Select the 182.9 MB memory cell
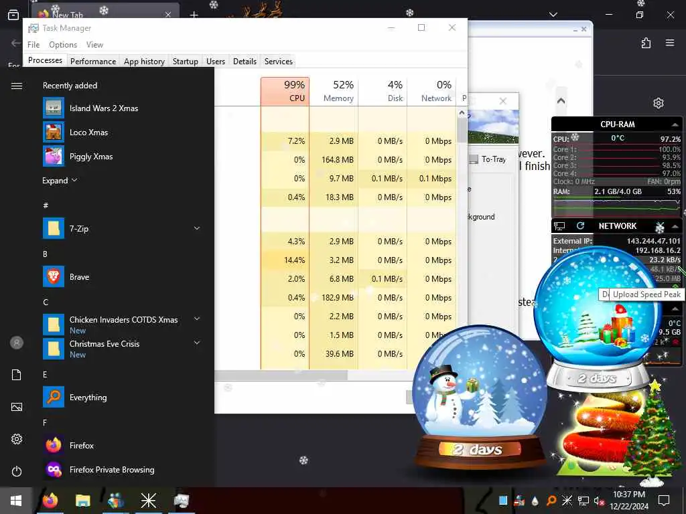 tap(334, 298)
